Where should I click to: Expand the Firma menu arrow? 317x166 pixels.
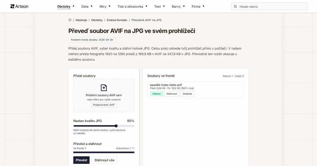[203, 6]
